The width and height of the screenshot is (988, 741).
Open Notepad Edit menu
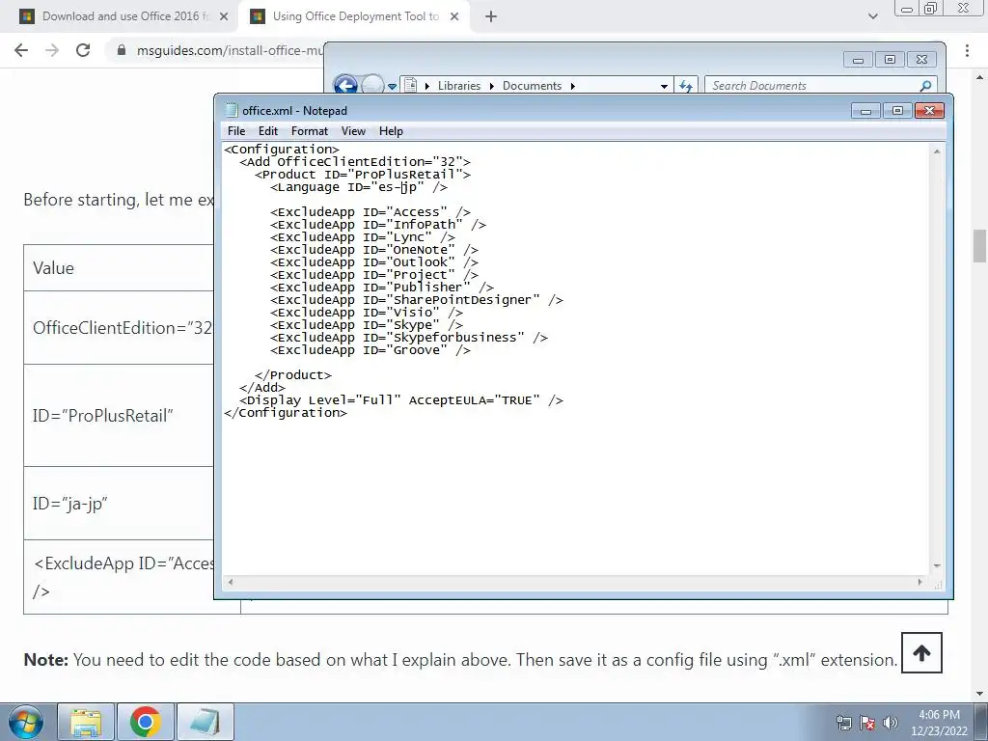268,131
